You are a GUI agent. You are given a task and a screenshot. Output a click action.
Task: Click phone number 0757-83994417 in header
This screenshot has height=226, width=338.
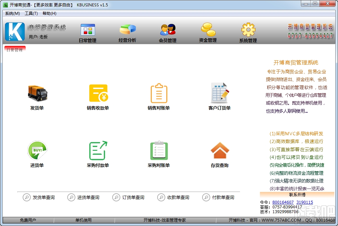click(310, 35)
